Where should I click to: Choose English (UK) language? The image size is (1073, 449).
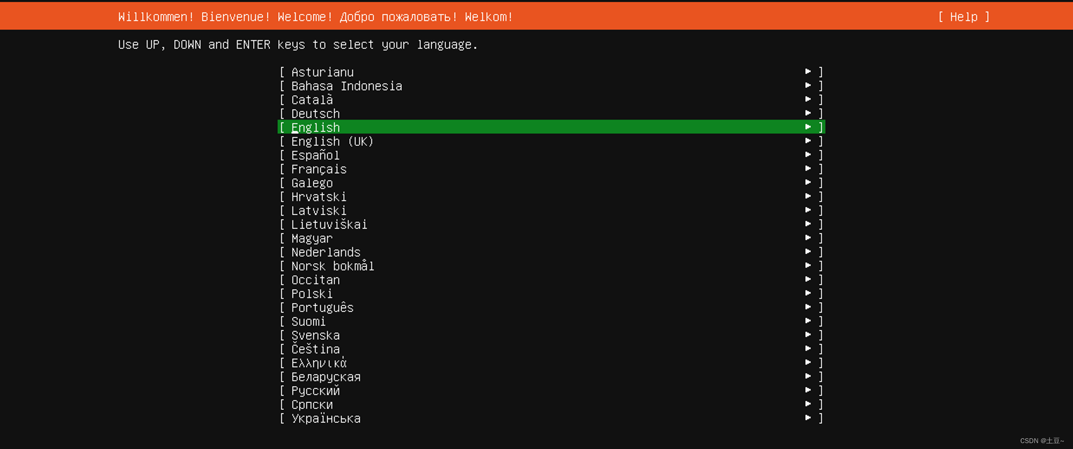pos(551,141)
